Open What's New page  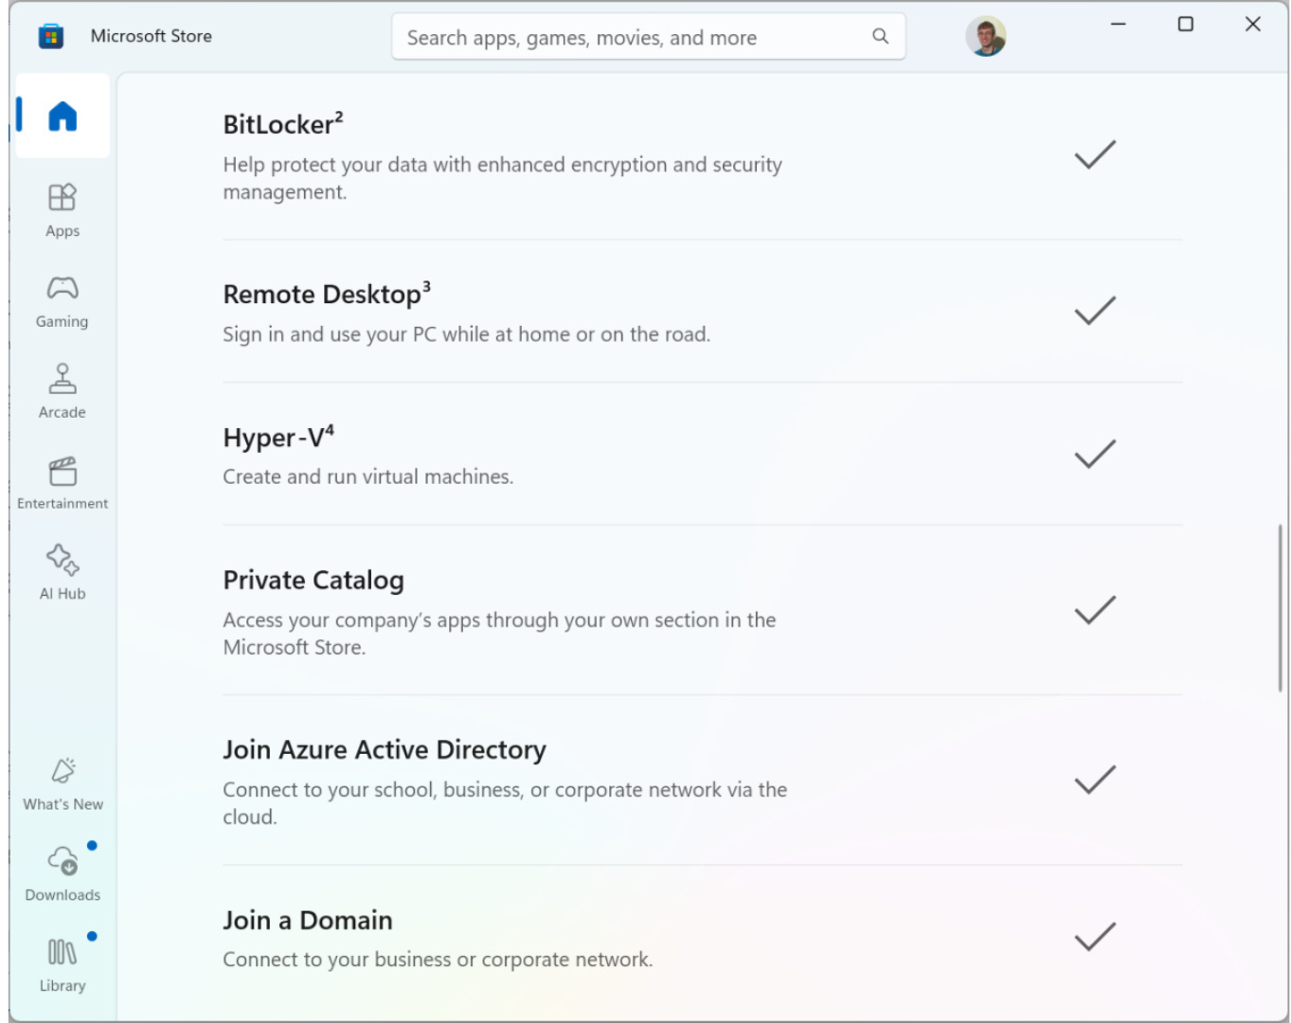pos(63,783)
